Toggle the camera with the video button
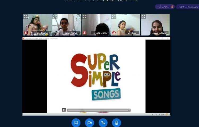Image resolution: width=199 pixels, height=127 pixels. click(89, 123)
